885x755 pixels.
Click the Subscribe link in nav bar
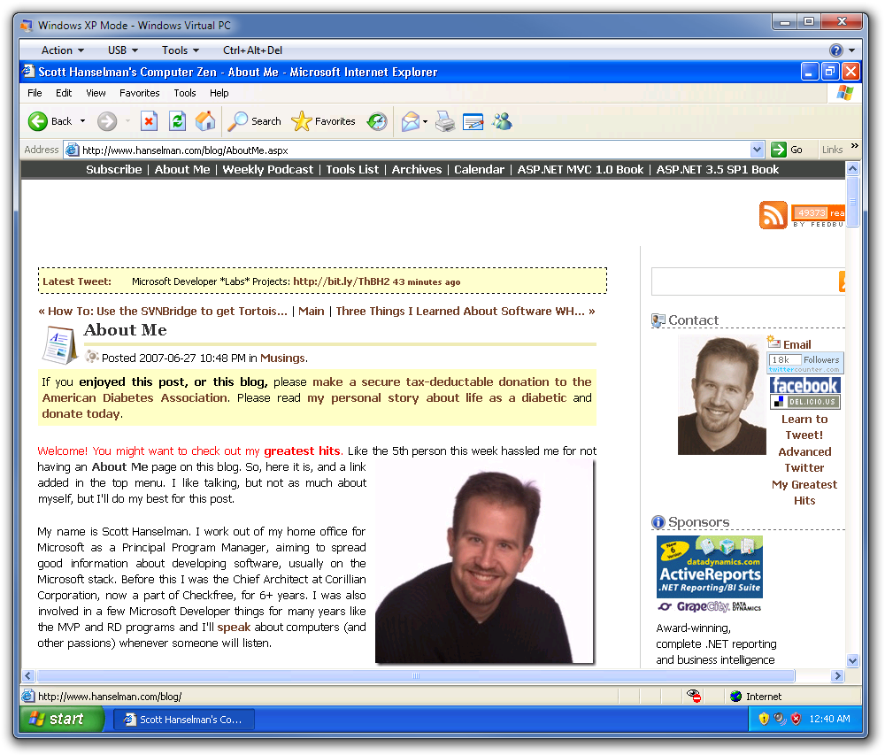114,169
